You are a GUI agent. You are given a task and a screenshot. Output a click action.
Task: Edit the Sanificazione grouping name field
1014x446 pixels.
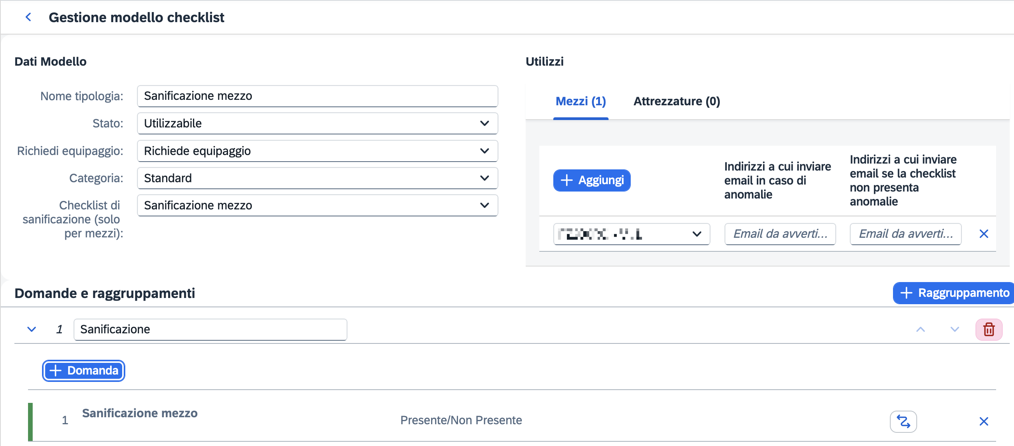click(x=210, y=329)
